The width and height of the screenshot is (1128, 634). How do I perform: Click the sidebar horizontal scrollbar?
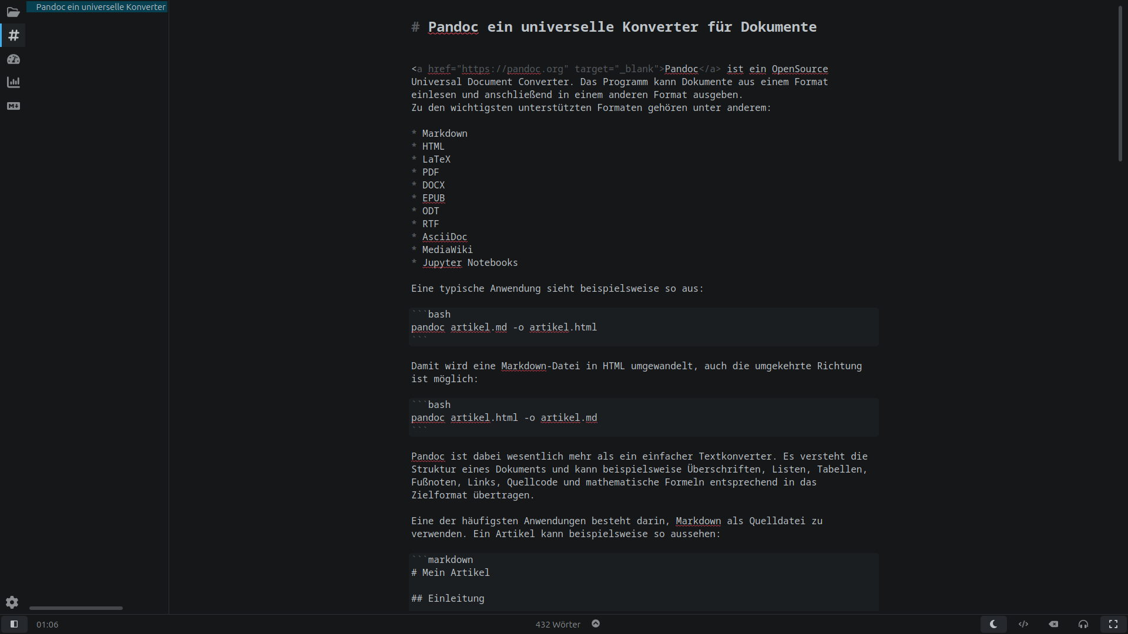tap(76, 608)
